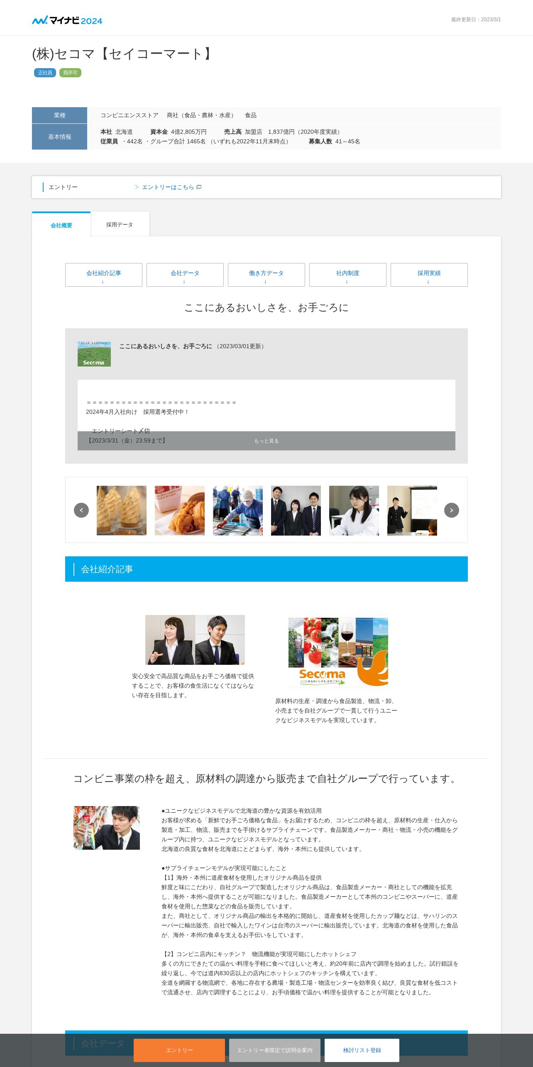Viewport: 533px width, 1067px height.
Task: Click the 2024年4月入社向け 採用選考受付中！ line
Action: [137, 412]
